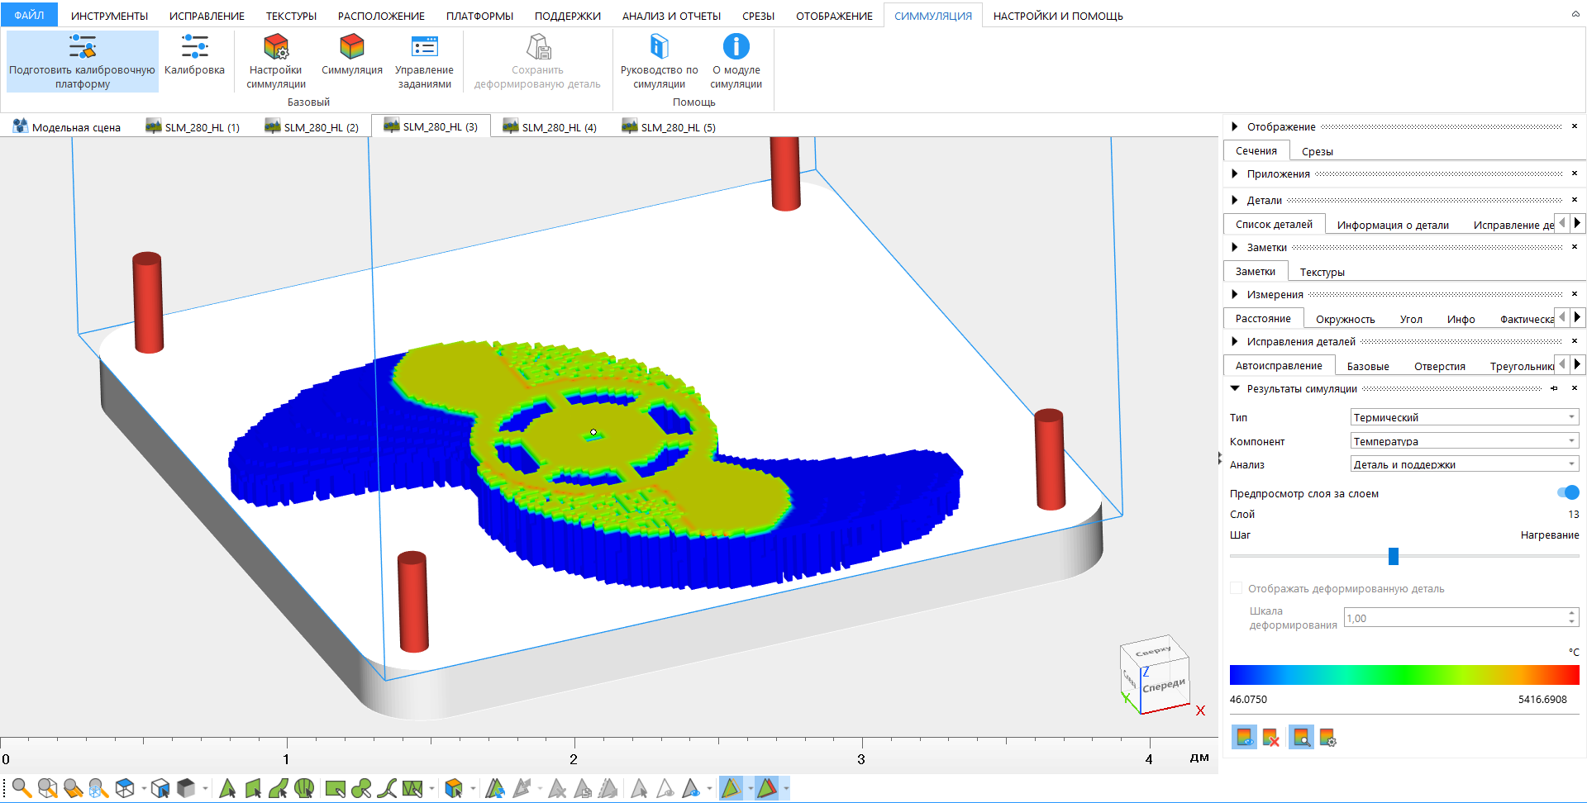Open the Тип dropdown (Термический)
1587x803 pixels.
1465,417
